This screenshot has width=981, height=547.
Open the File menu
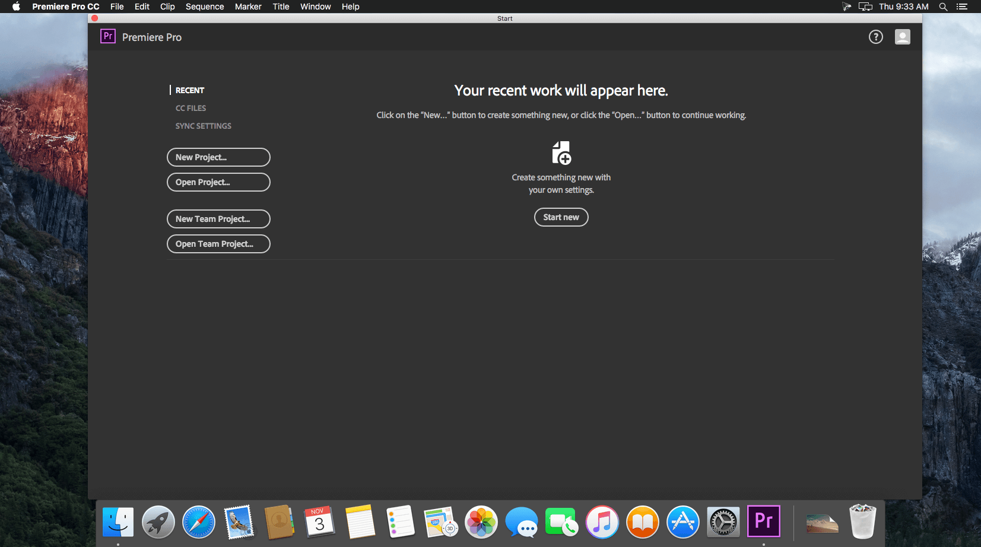pos(117,7)
